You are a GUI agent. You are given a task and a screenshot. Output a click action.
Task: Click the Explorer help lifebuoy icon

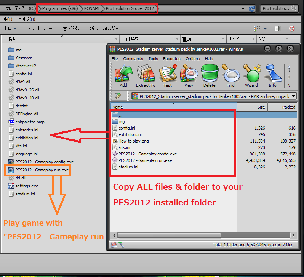[x=291, y=29]
